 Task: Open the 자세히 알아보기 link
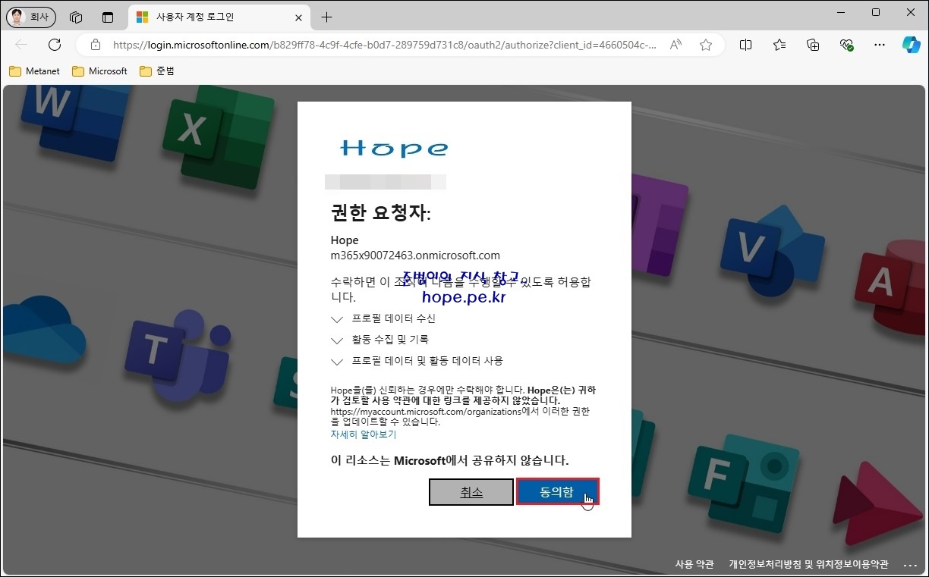[364, 435]
